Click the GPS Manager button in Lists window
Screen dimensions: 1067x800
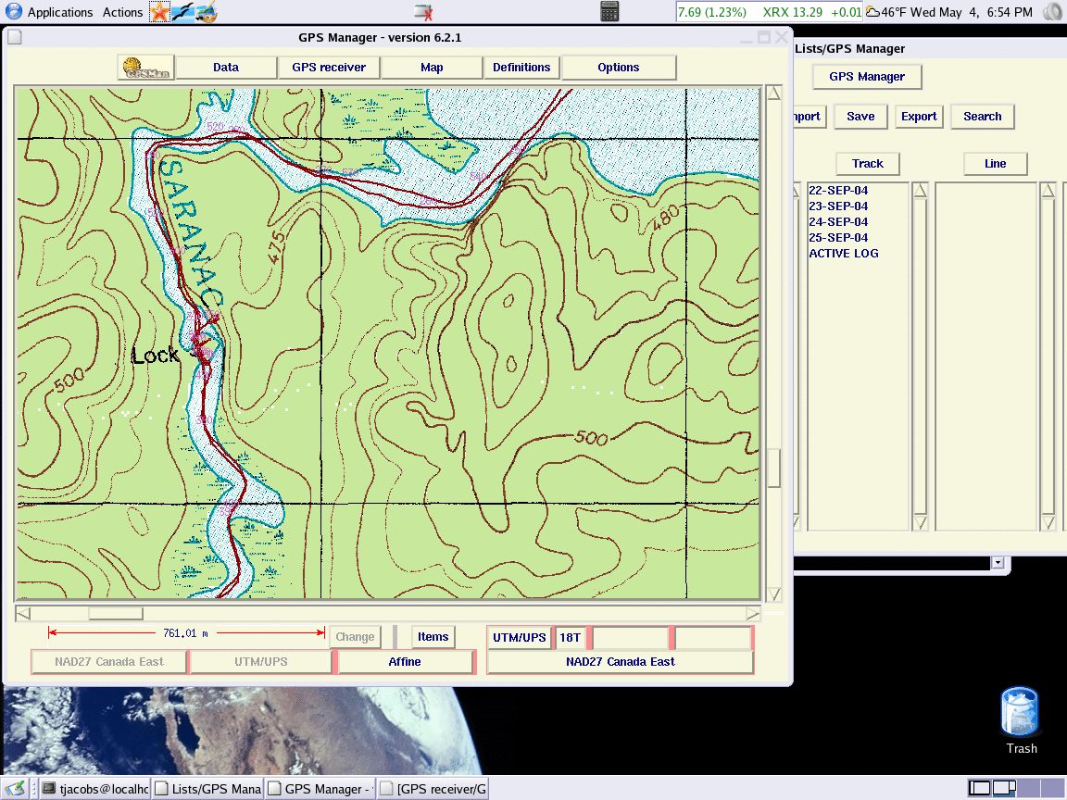867,77
